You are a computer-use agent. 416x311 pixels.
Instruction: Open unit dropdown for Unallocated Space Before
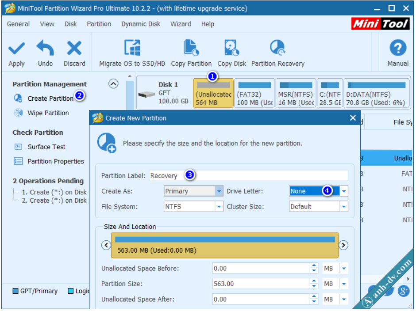click(x=344, y=269)
